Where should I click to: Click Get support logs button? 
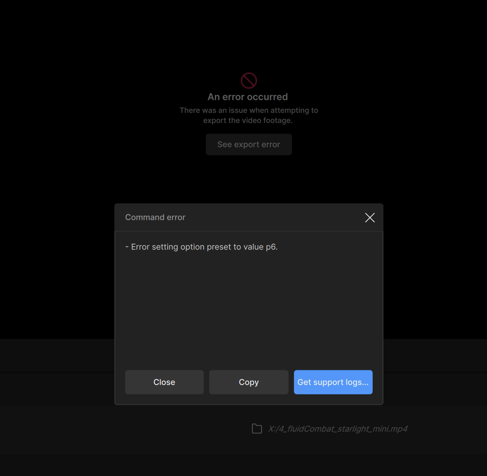click(x=333, y=382)
